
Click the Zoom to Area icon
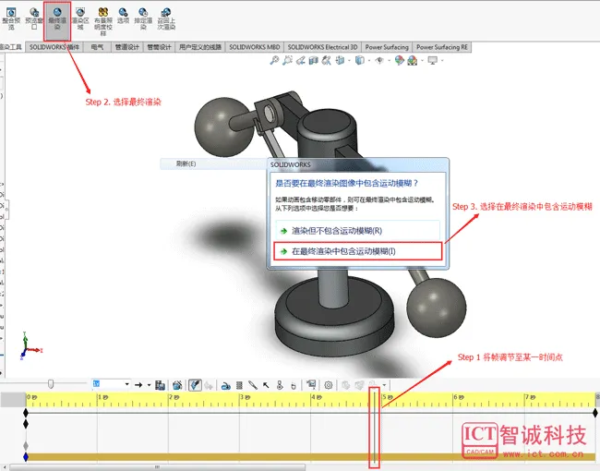[287, 61]
